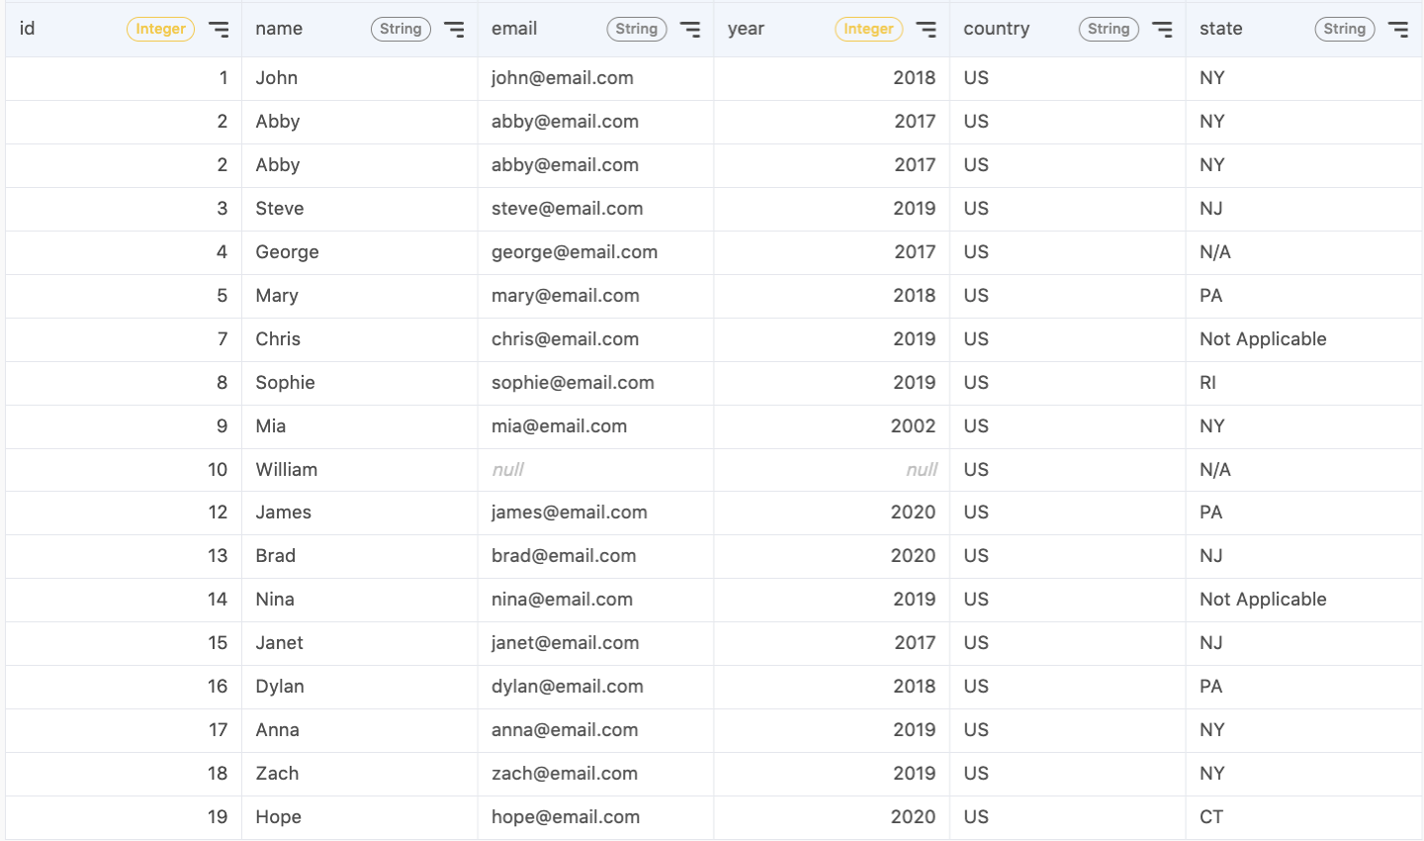This screenshot has width=1424, height=841.
Task: Select the state cell RI
Action: (x=1303, y=383)
